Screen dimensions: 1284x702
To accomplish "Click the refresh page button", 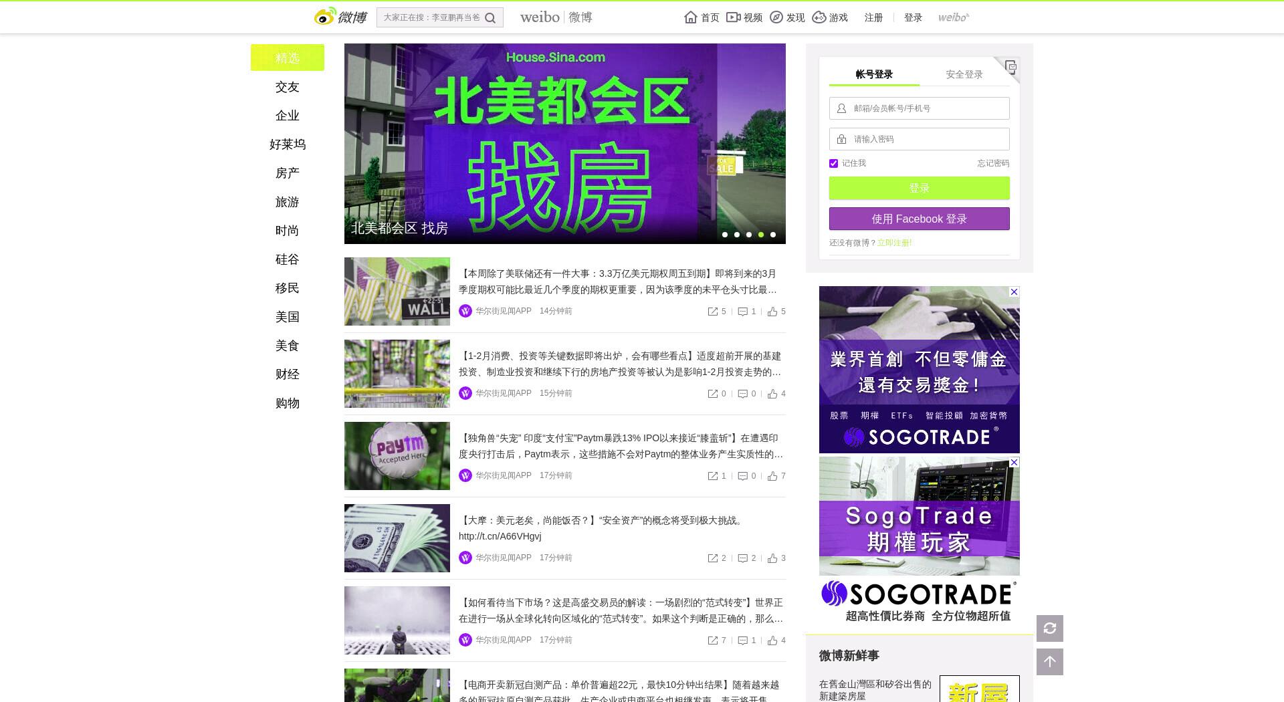I will coord(1050,628).
